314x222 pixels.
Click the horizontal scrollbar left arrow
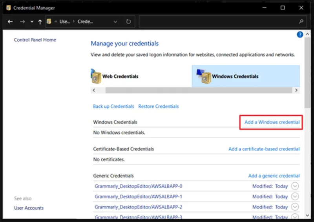tap(94, 90)
